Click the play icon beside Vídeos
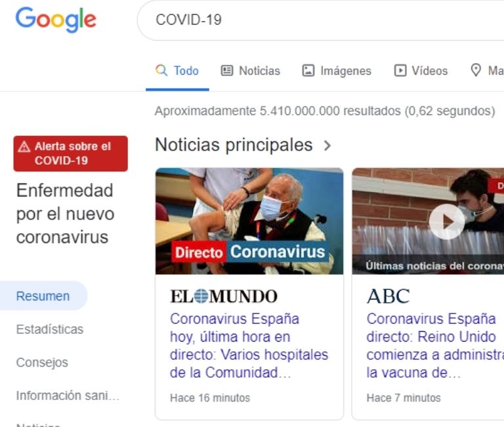Screen dimensions: 504x427 point(400,70)
